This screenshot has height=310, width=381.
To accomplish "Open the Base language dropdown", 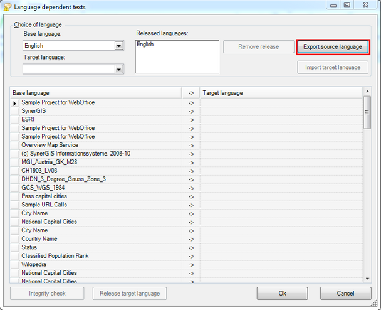I will [x=119, y=46].
